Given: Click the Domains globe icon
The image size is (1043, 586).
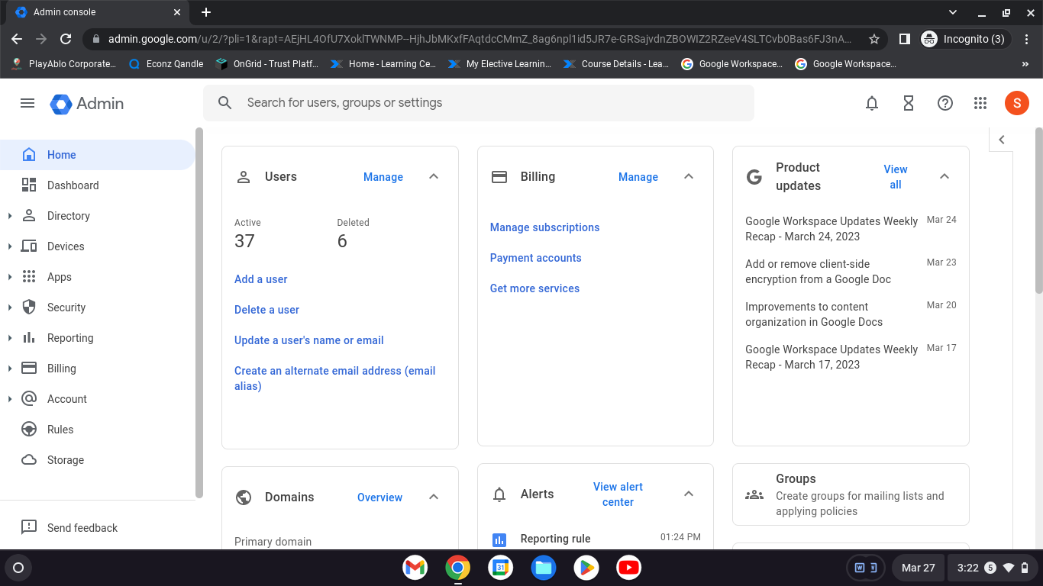Looking at the screenshot, I should (244, 497).
